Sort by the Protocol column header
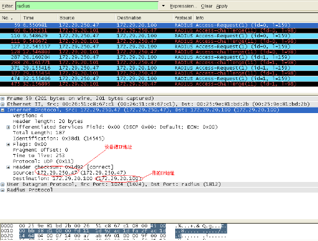 183,18
